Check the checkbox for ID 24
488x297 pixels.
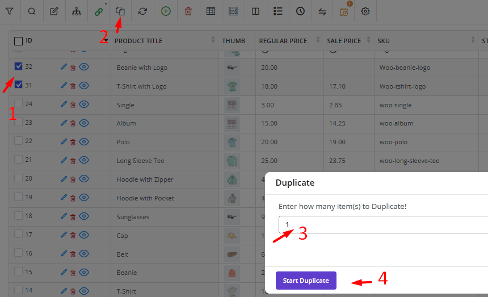pos(18,103)
